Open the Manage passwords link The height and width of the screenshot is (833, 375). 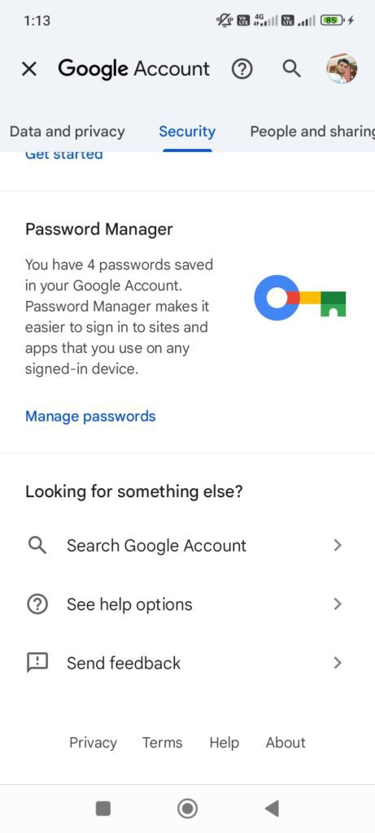pyautogui.click(x=90, y=416)
